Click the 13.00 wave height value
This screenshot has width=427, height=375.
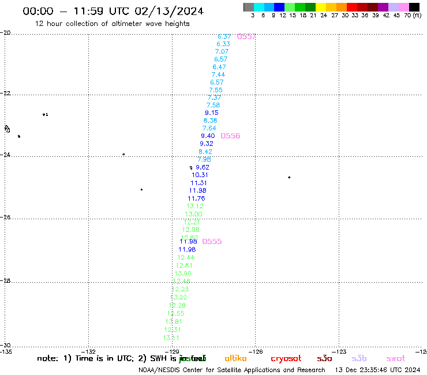click(x=193, y=214)
